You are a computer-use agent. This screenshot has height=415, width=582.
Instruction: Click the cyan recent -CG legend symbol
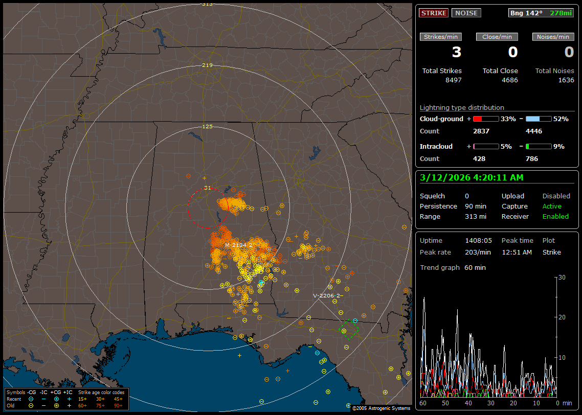31,399
